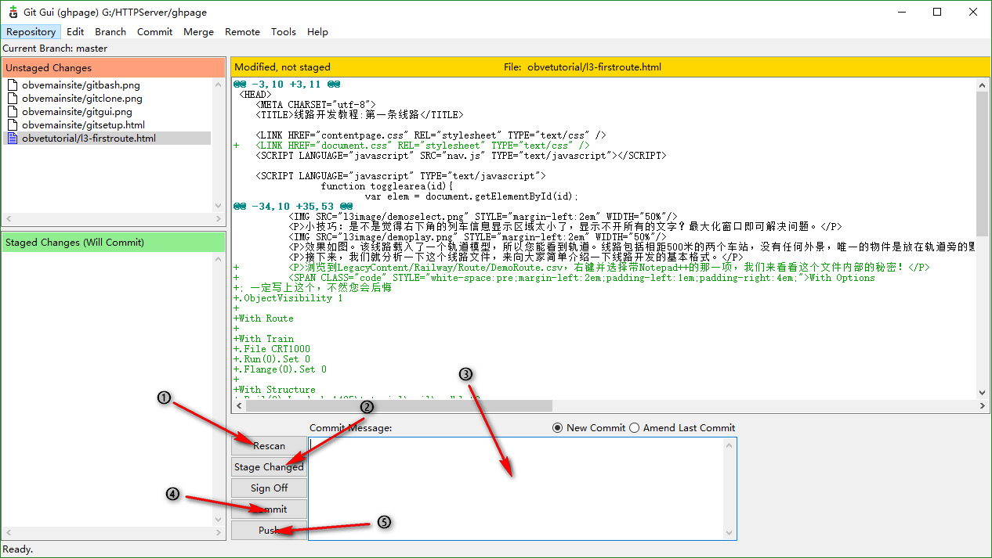
Task: Click the added document.css LINK line
Action: click(411, 146)
